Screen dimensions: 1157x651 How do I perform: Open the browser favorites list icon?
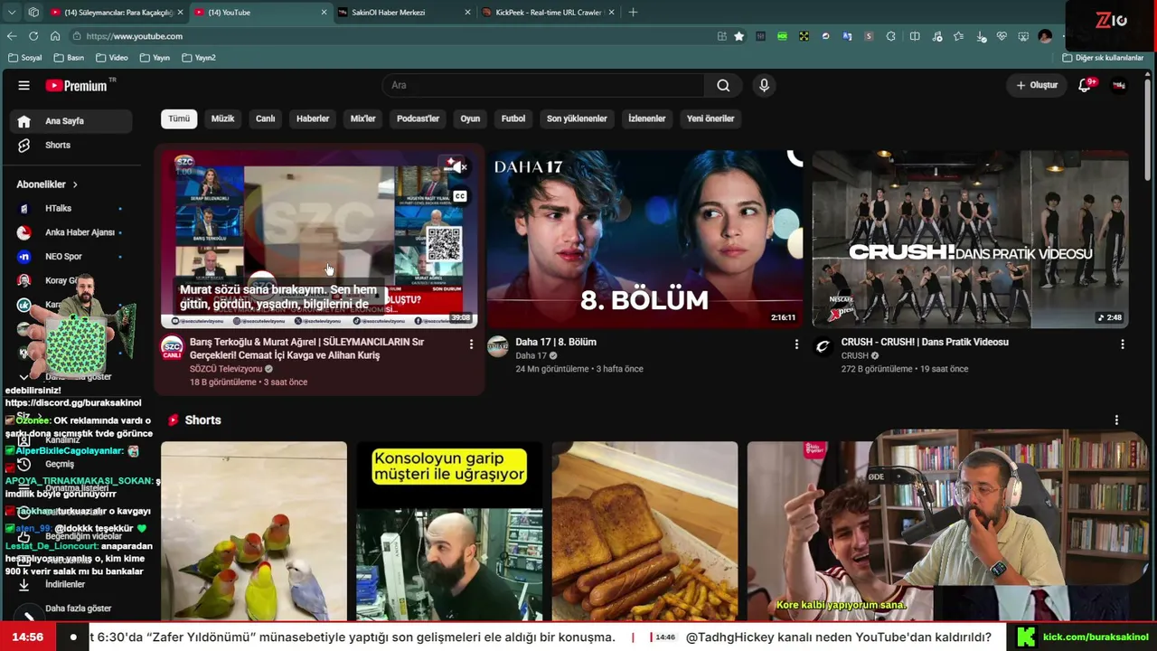click(958, 36)
